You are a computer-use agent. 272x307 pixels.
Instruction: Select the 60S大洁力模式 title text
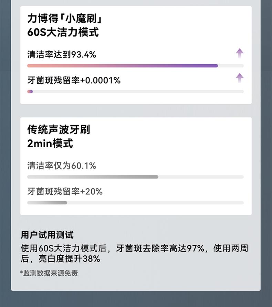63,32
